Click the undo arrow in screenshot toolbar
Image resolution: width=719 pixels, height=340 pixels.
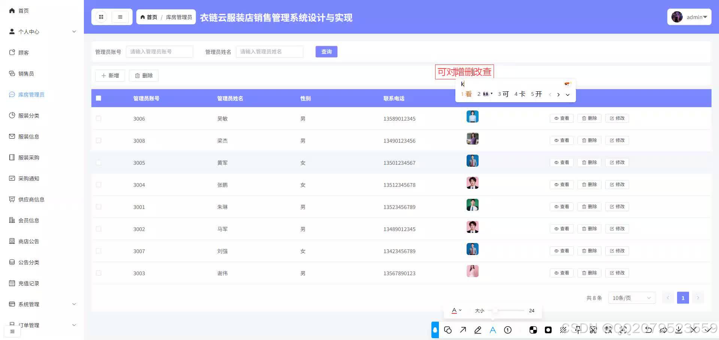(x=649, y=330)
